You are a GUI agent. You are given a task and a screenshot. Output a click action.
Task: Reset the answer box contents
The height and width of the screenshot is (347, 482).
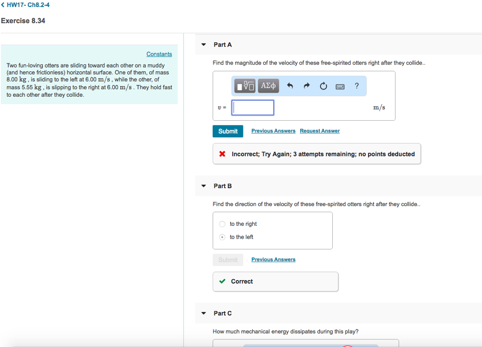(x=323, y=86)
